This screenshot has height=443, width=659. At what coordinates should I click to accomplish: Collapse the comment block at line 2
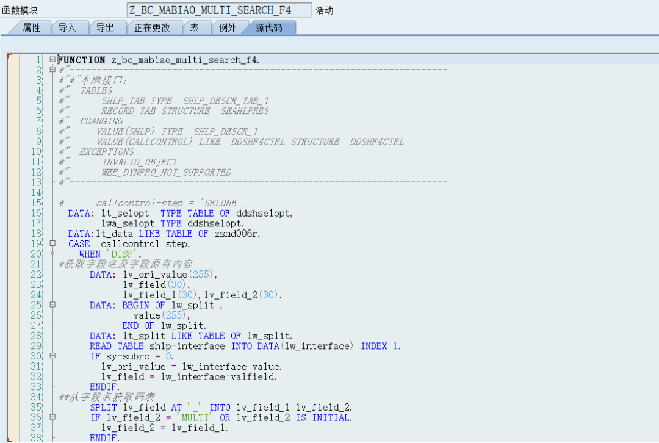pos(52,70)
